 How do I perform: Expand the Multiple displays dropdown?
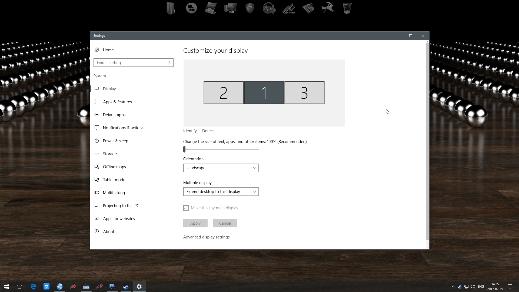point(221,192)
